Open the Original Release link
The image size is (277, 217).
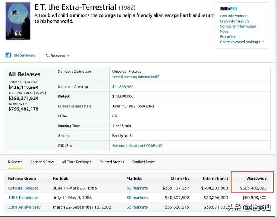[x=23, y=188]
